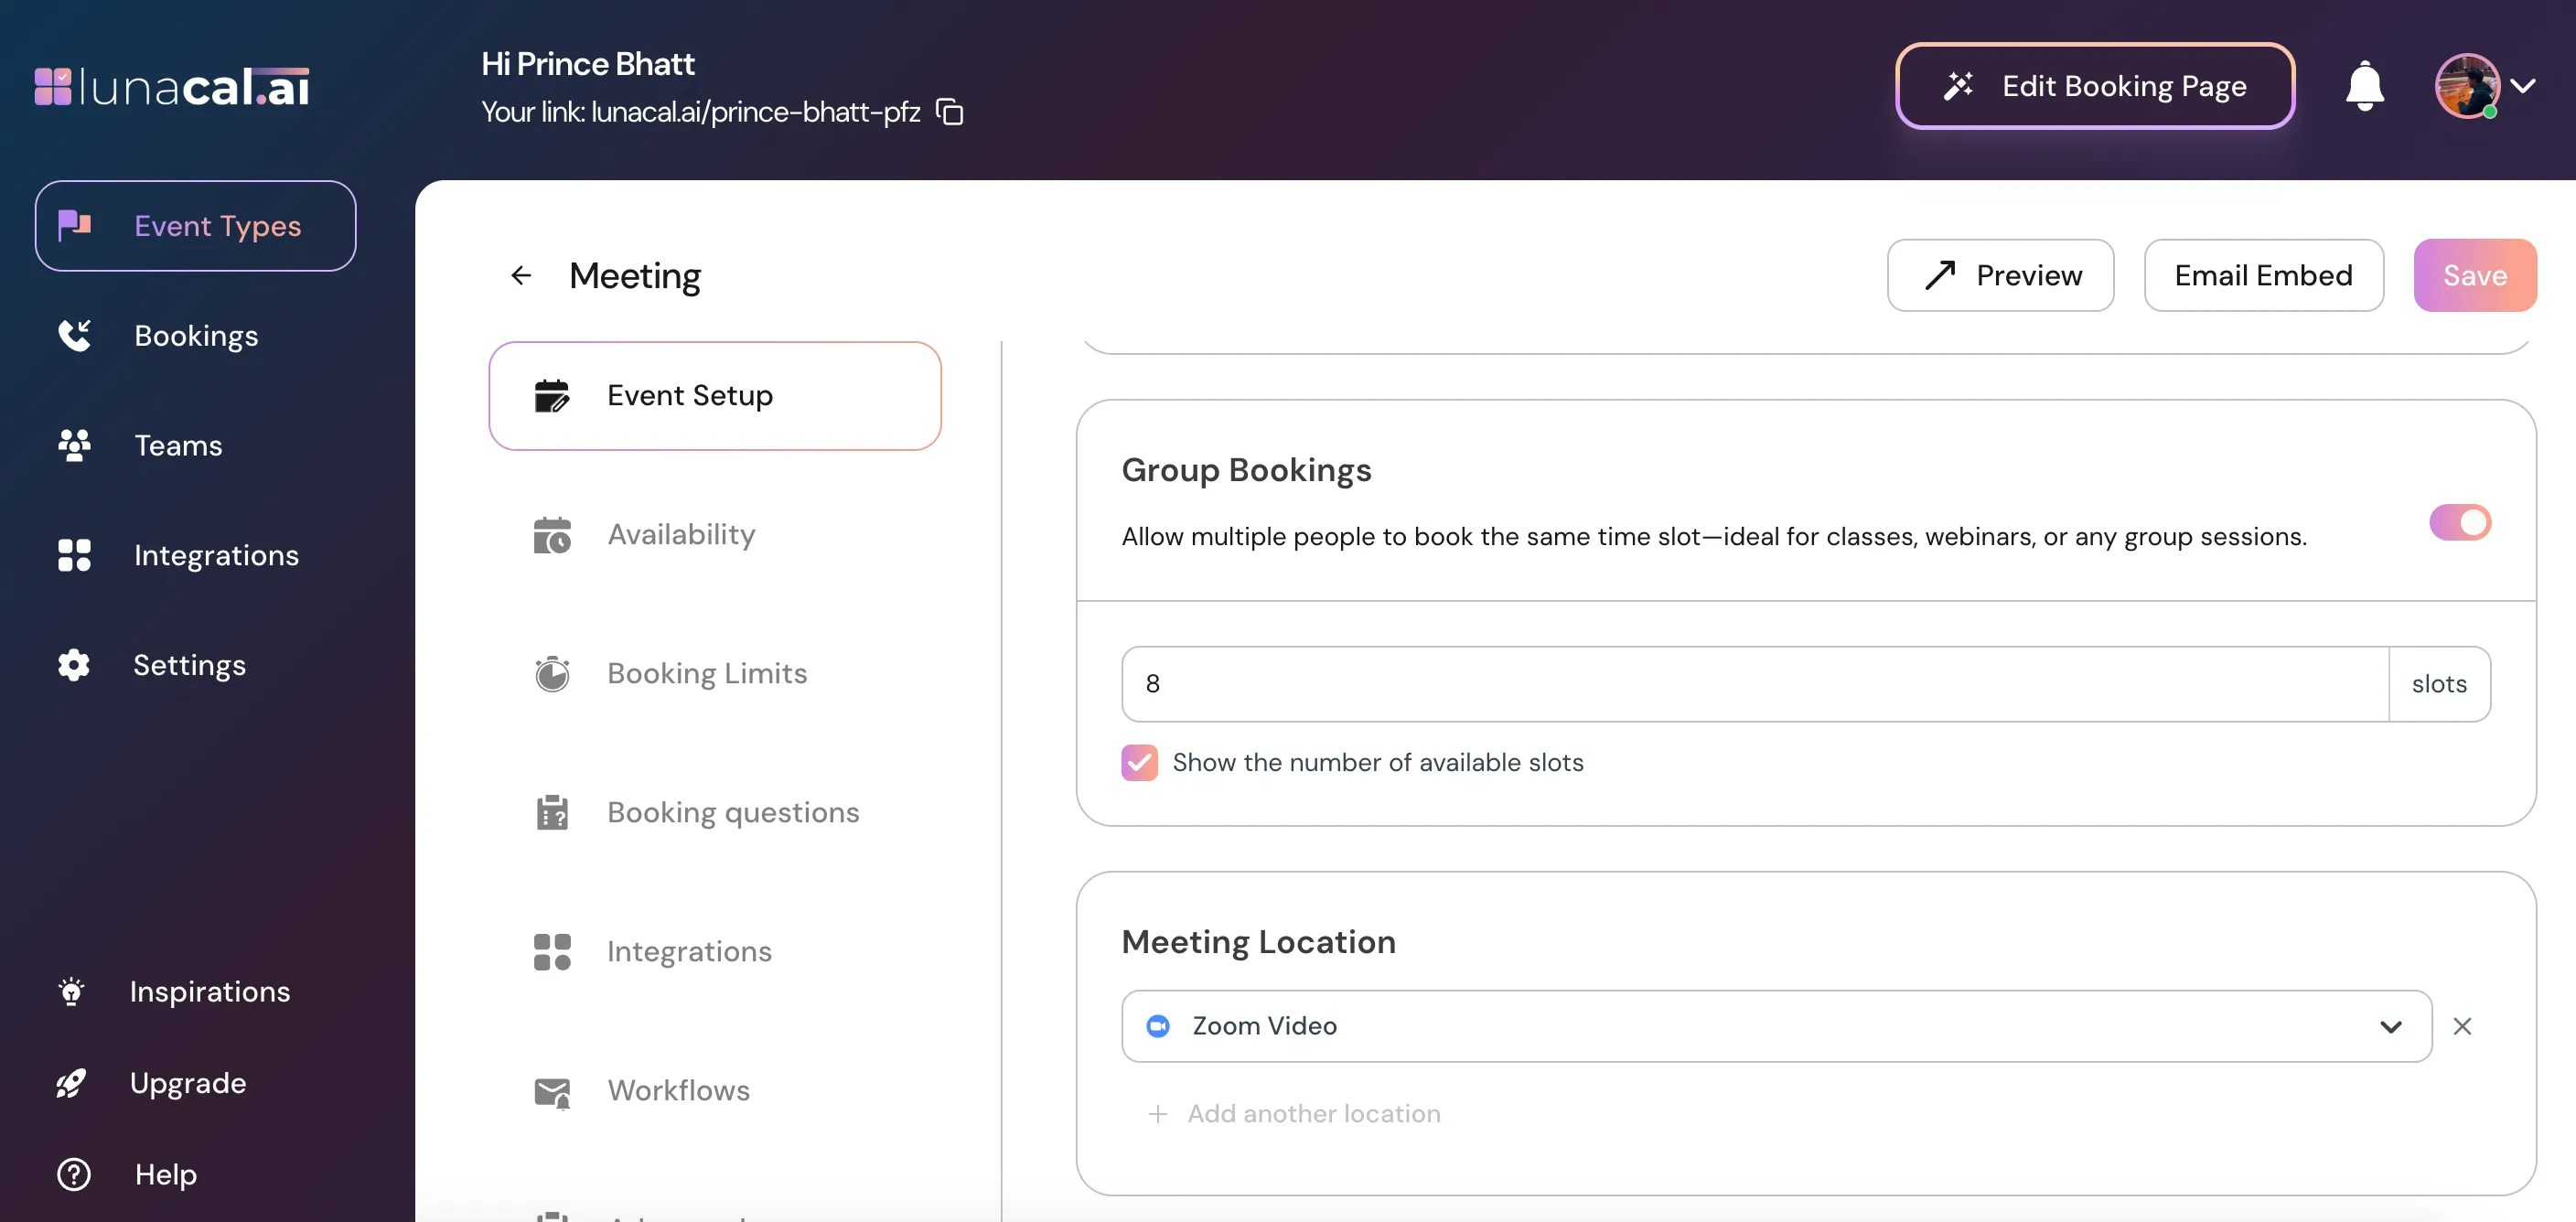
Task: Open the notifications bell
Action: (2364, 86)
